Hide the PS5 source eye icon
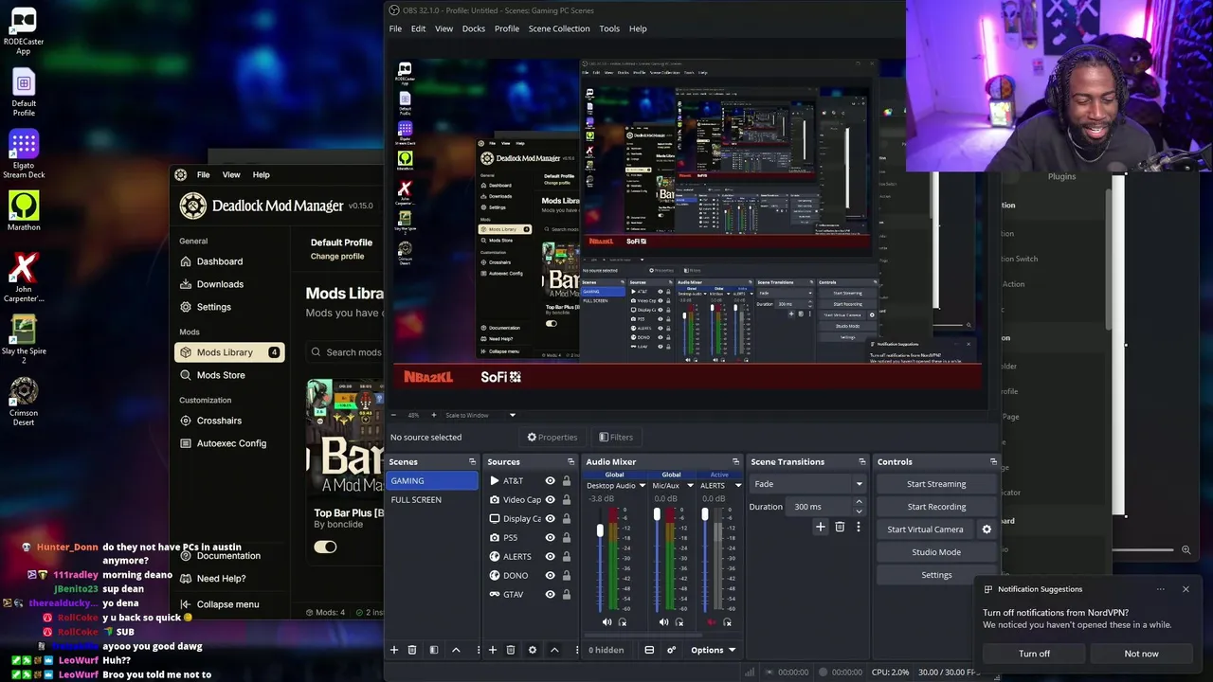Viewport: 1213px width, 682px height. (x=550, y=538)
